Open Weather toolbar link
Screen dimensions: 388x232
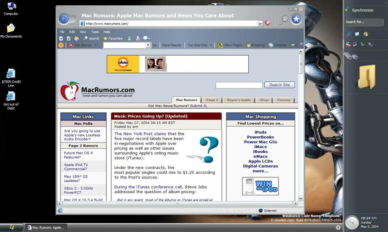(277, 45)
